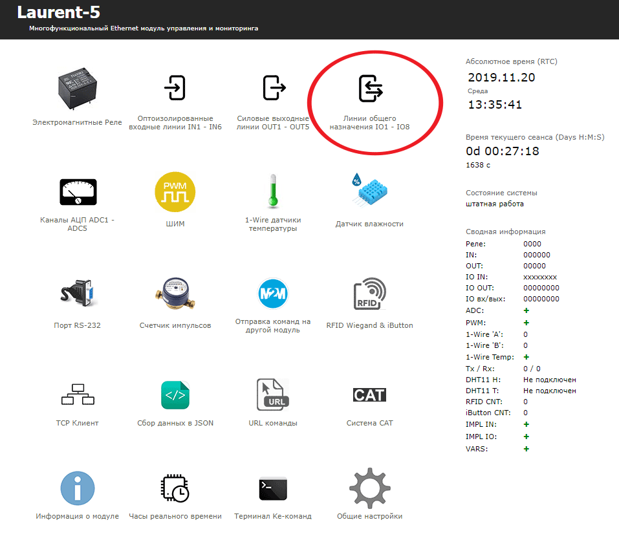
Task: Open power output lines OUT1-OUT5 icon
Action: tap(273, 88)
